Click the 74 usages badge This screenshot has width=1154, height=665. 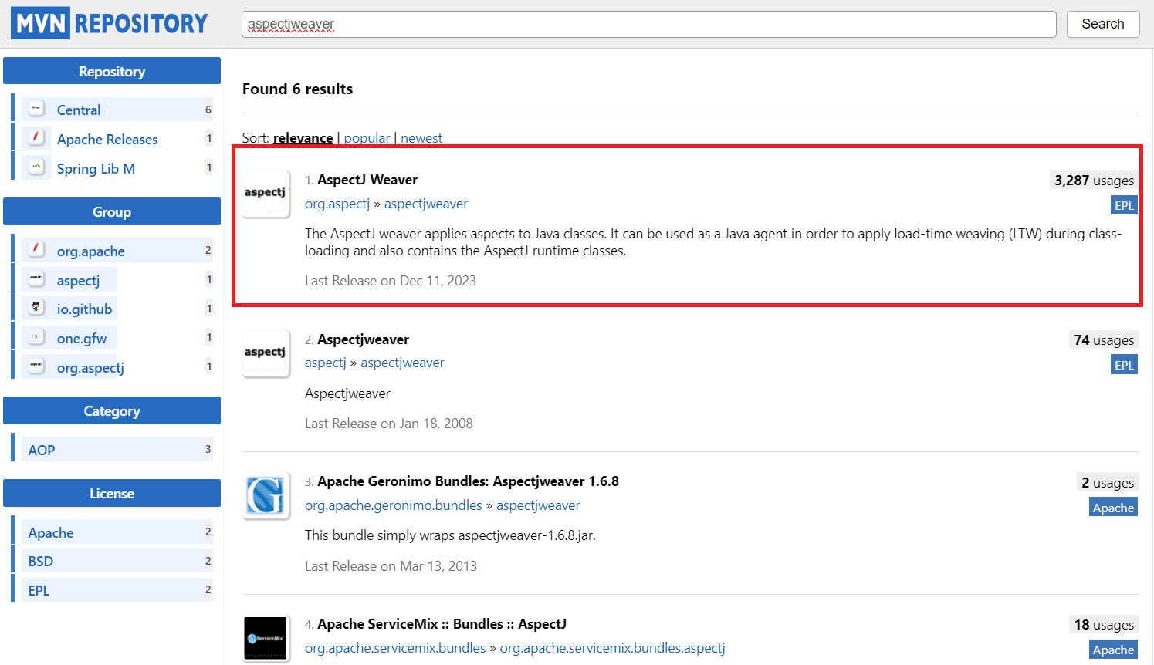[1104, 339]
